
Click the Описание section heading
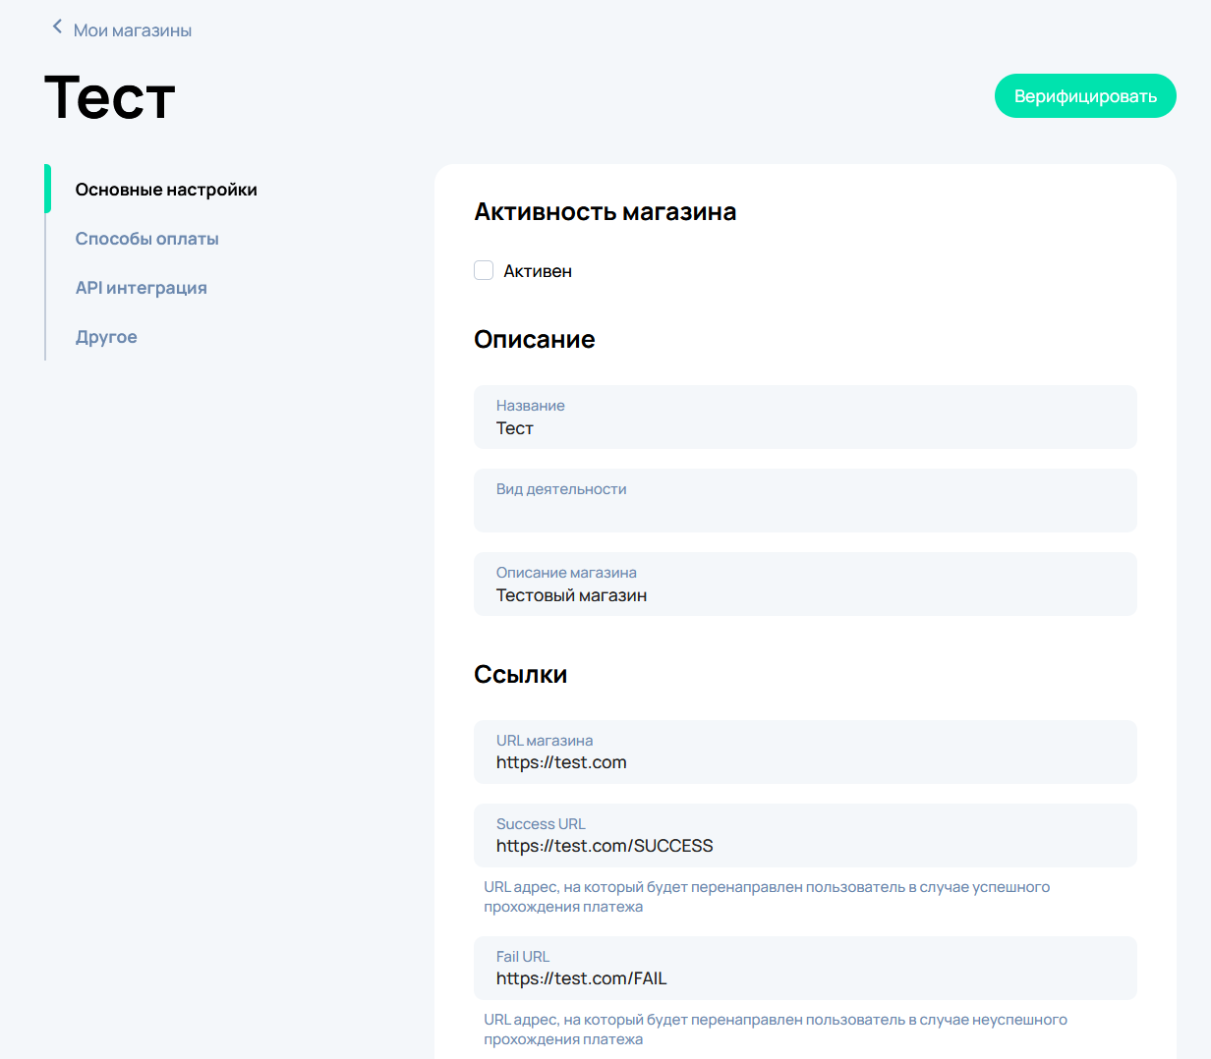[x=534, y=340]
